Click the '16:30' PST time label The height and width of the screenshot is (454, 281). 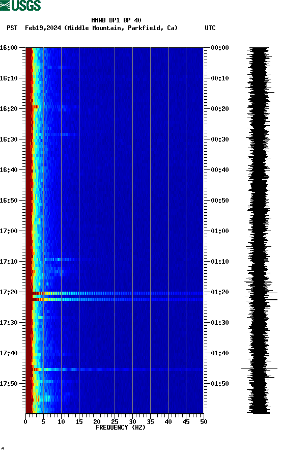click(x=9, y=139)
